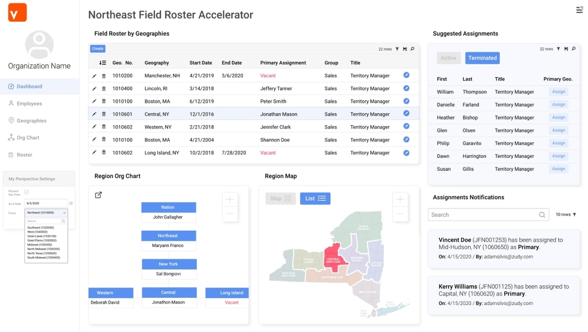
Task: Click the Assignments Notifications search field
Action: 482,214
